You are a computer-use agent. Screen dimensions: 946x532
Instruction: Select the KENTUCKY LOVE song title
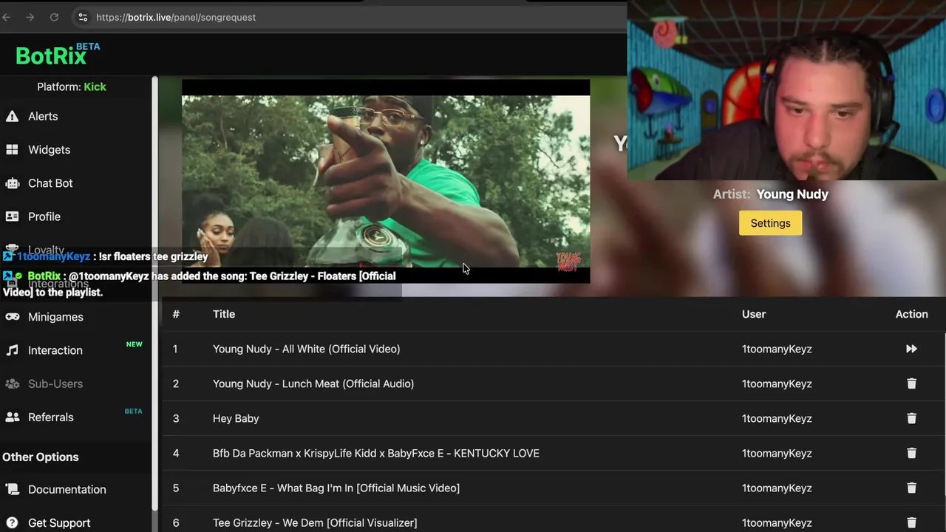click(375, 453)
